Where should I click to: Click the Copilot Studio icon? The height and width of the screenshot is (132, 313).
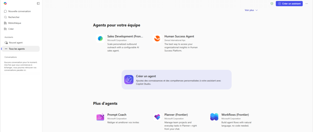129,79
